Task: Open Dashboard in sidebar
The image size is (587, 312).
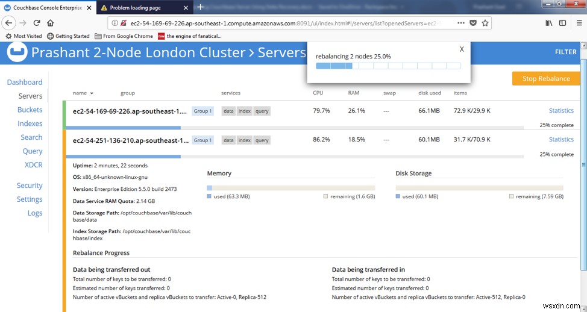Action: coord(25,83)
